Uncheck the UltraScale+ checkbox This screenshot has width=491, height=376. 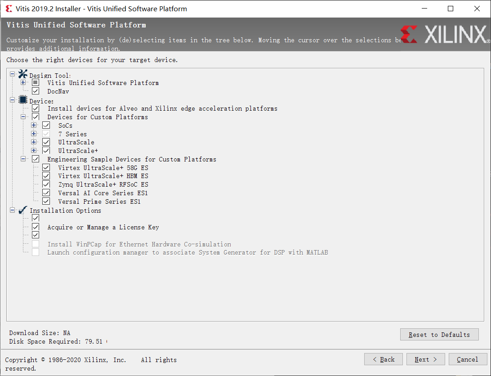coord(46,150)
